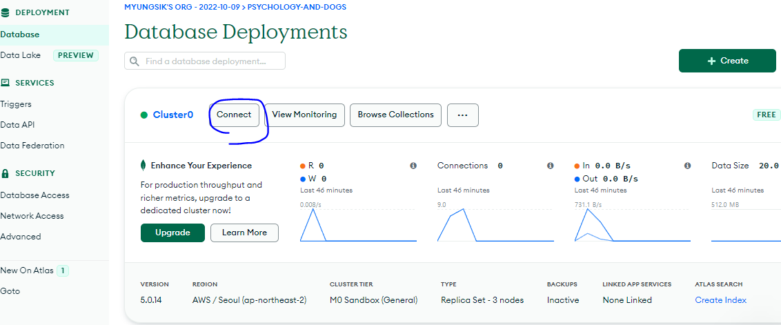Click the info icon beside In/Out network
This screenshot has height=325, width=781.
point(687,166)
